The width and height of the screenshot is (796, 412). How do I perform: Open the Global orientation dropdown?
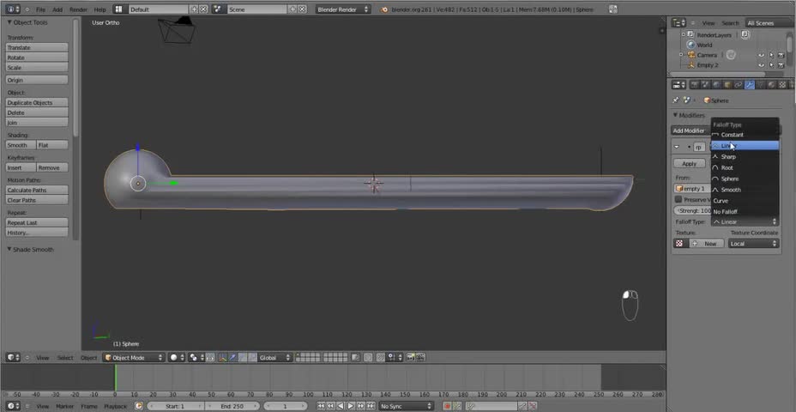pos(274,358)
